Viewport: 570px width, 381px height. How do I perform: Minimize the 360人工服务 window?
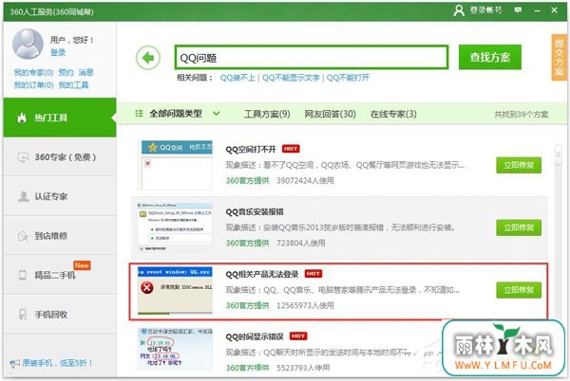(537, 10)
